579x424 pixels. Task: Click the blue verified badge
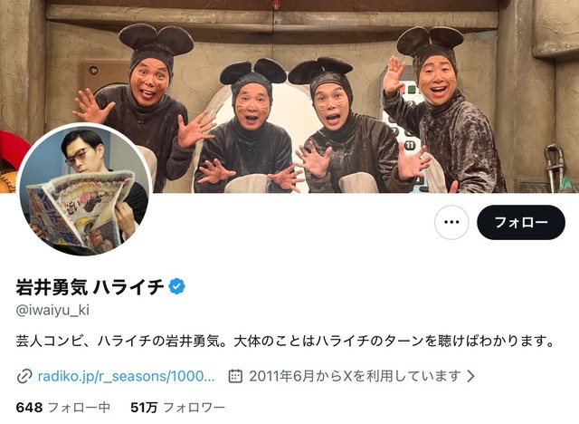click(x=177, y=286)
